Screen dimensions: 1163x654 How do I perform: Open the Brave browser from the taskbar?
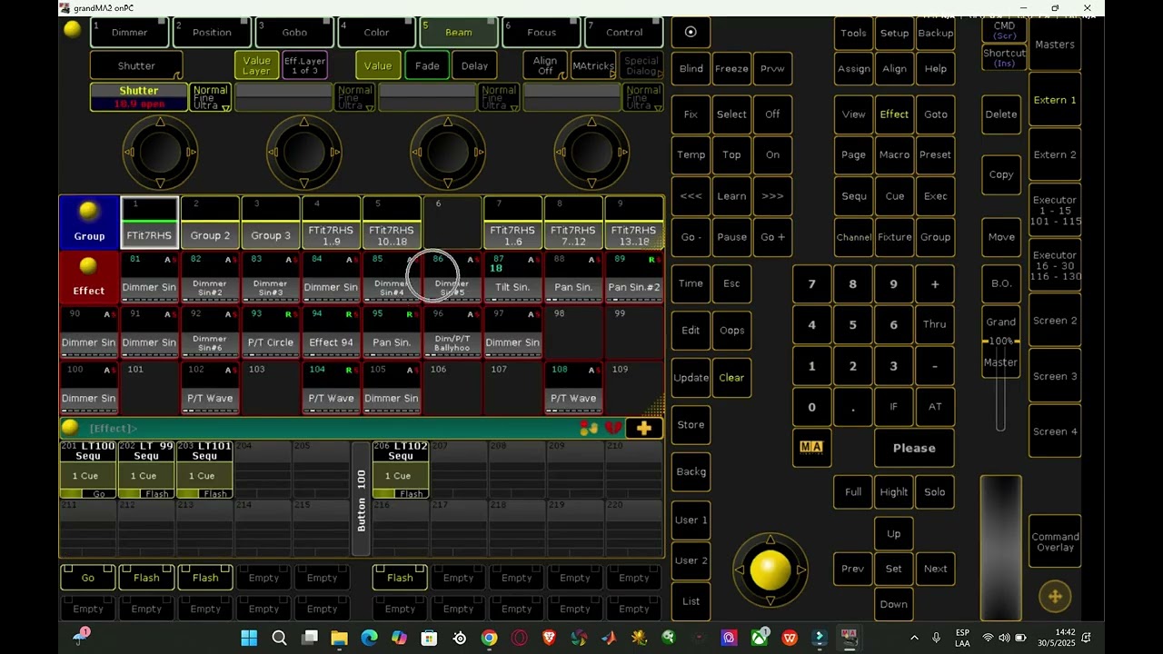click(549, 638)
